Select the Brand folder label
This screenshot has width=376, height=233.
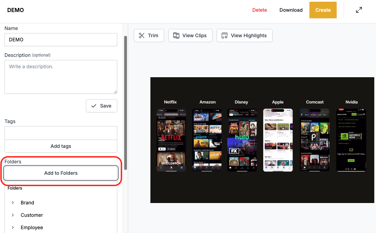(27, 203)
